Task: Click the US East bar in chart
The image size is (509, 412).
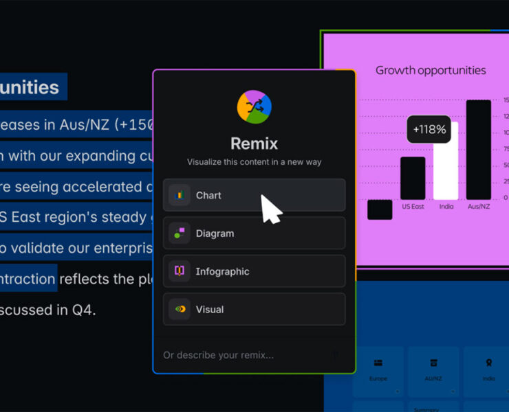Action: click(x=413, y=178)
